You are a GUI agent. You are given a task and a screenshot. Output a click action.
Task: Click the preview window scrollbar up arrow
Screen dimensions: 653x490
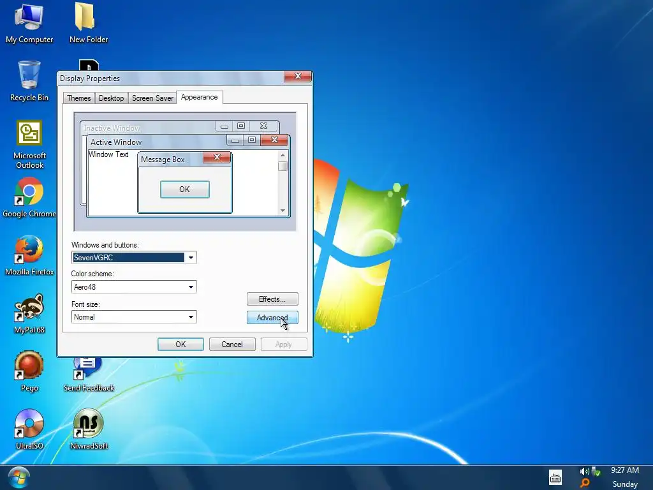pyautogui.click(x=282, y=155)
